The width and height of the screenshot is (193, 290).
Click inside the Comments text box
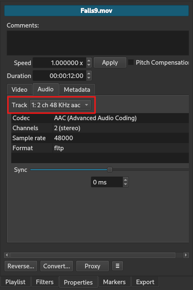pos(98,43)
